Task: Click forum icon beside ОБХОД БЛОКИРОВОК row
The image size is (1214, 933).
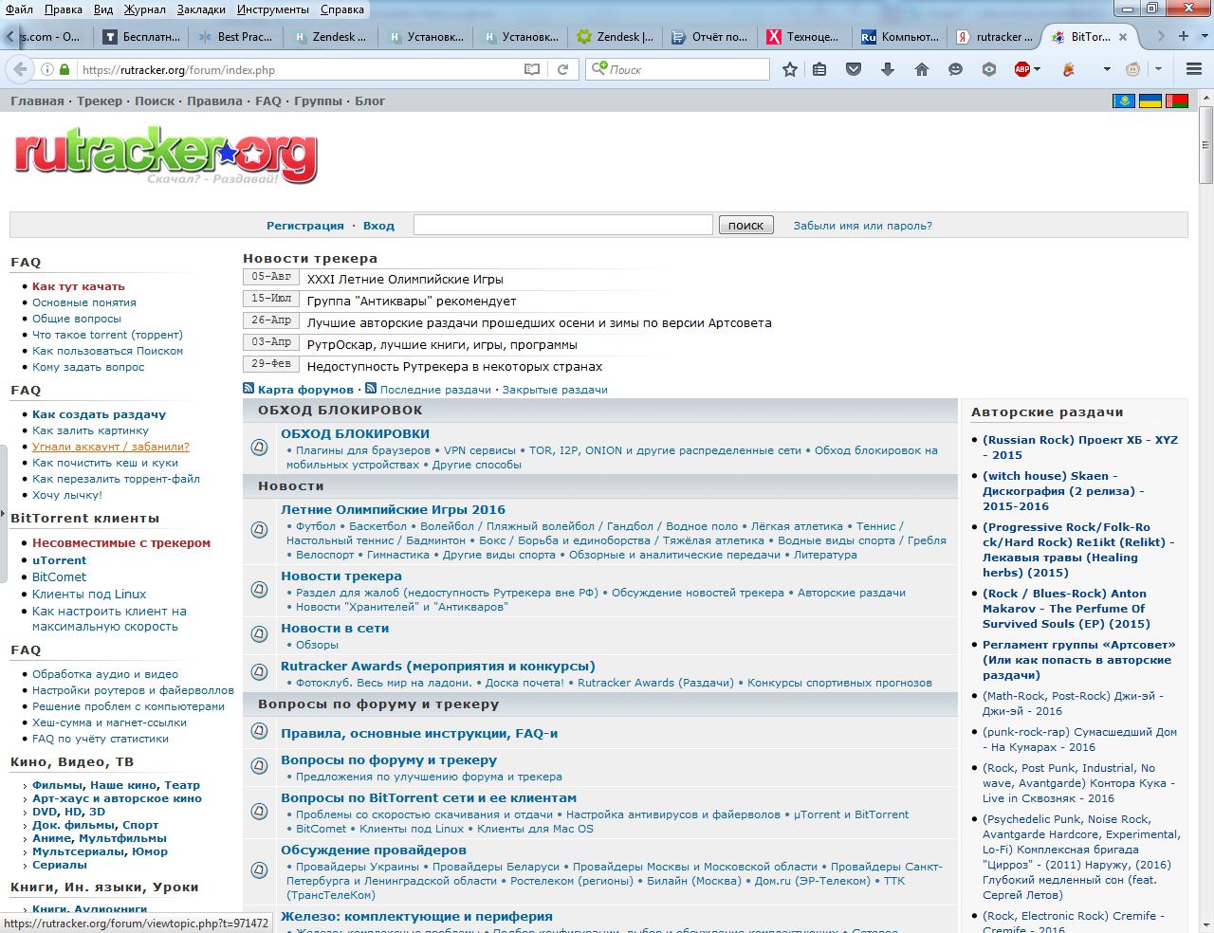Action: (259, 448)
